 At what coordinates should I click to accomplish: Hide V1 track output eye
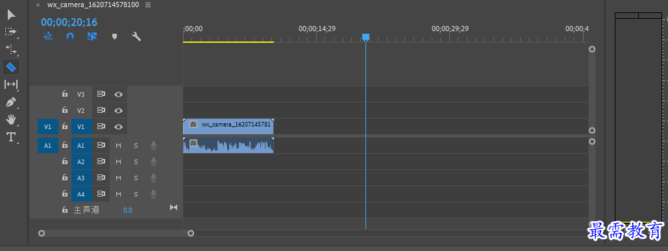tap(118, 126)
